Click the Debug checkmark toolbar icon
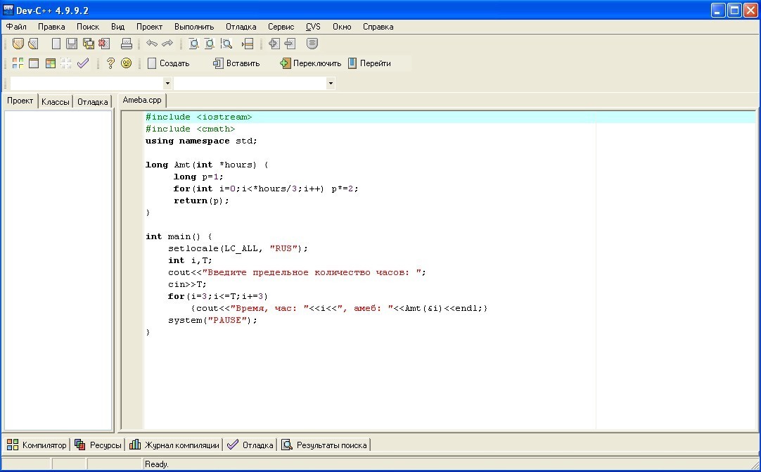Viewport: 761px width, 472px height. [83, 63]
